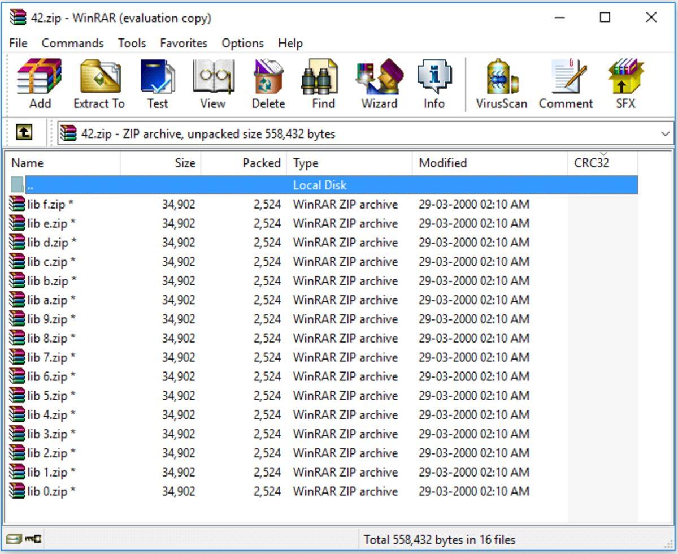Screen dimensions: 678x554
Task: Run the Test archive tool
Action: (157, 84)
